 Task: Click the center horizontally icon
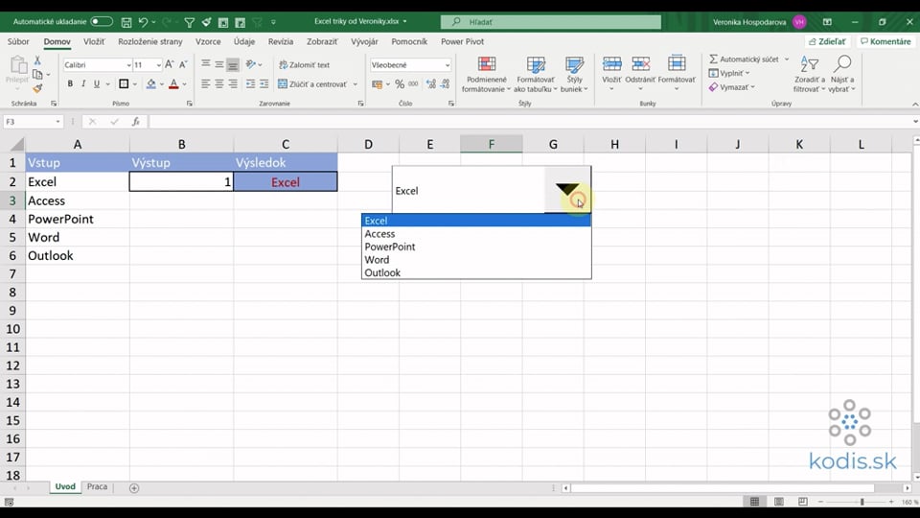[219, 84]
